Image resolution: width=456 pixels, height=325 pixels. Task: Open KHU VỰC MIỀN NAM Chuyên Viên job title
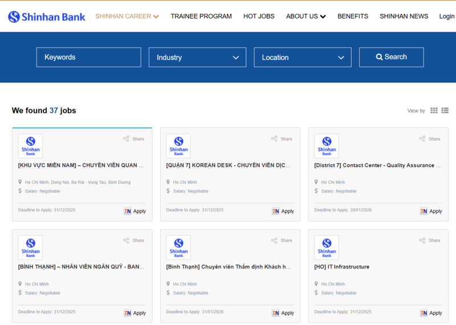pos(81,165)
